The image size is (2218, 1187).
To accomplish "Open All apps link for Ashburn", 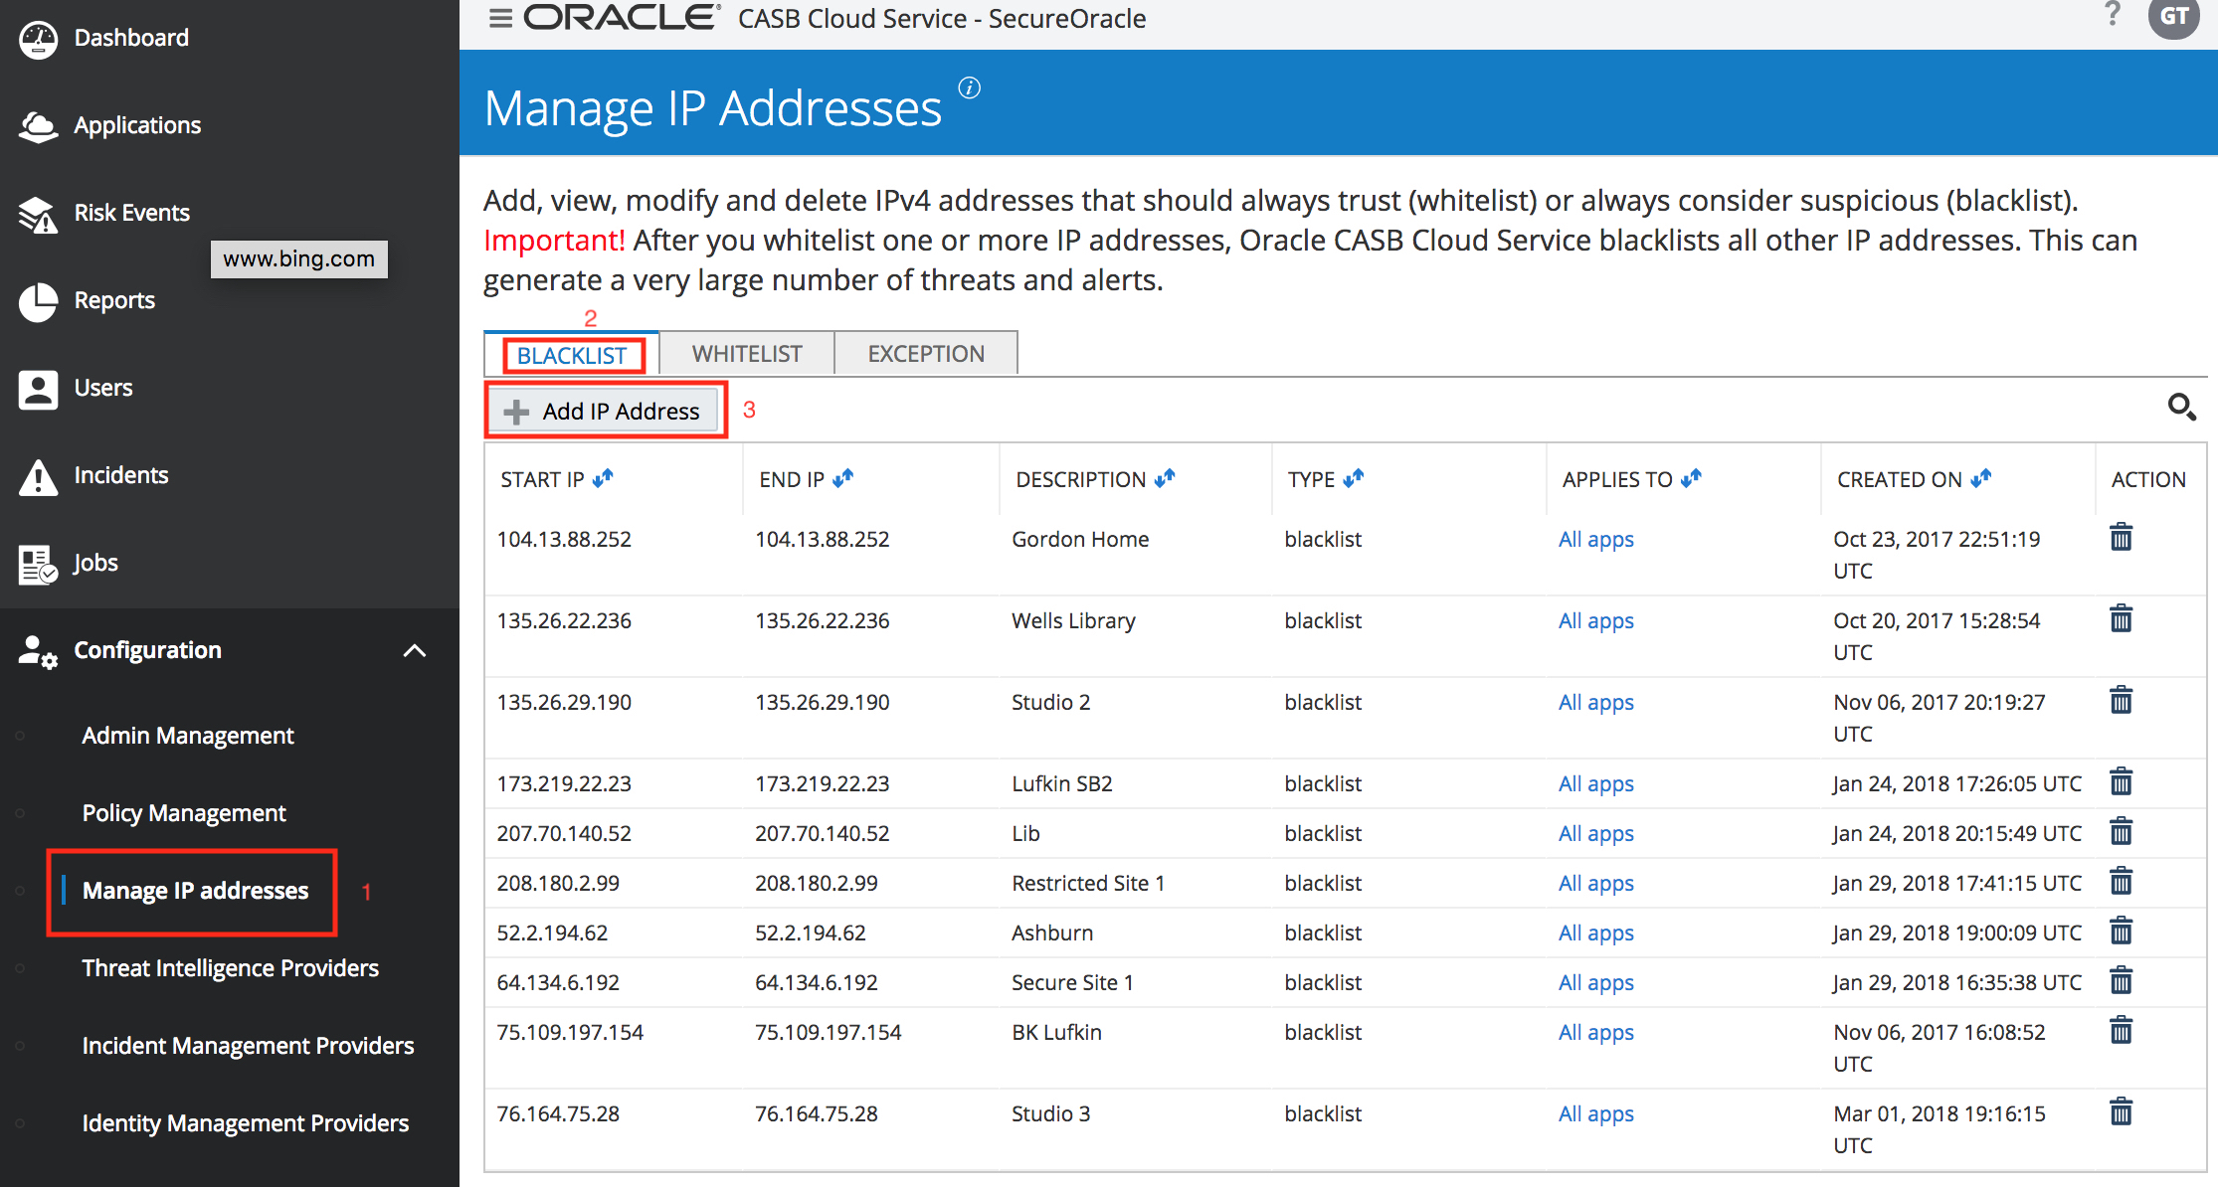I will (1595, 933).
